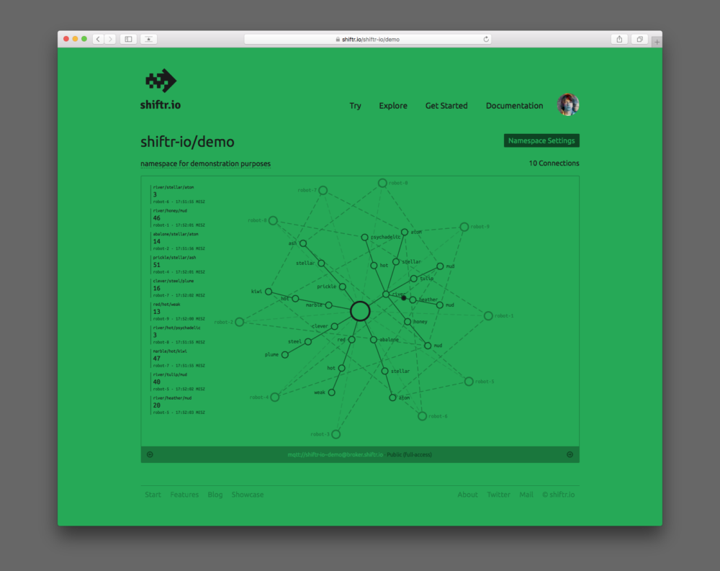
Task: Click the © shiftr.io footer link
Action: pyautogui.click(x=559, y=495)
